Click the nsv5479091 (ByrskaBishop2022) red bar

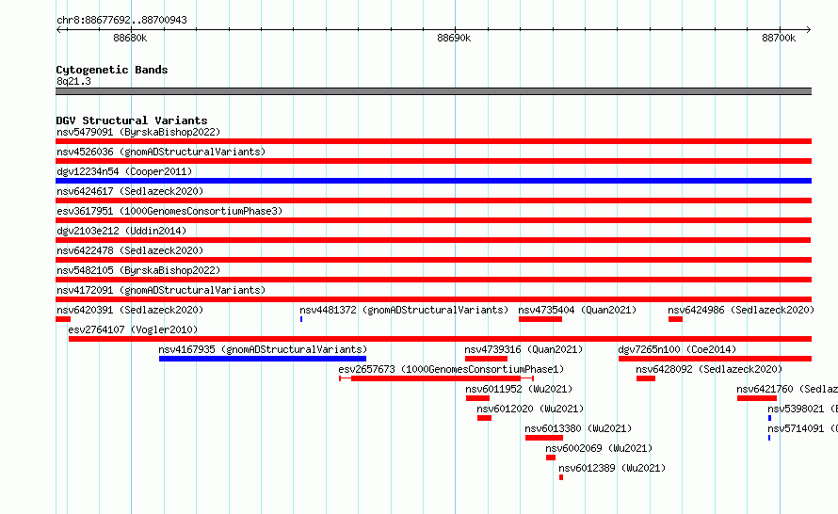[x=433, y=141]
